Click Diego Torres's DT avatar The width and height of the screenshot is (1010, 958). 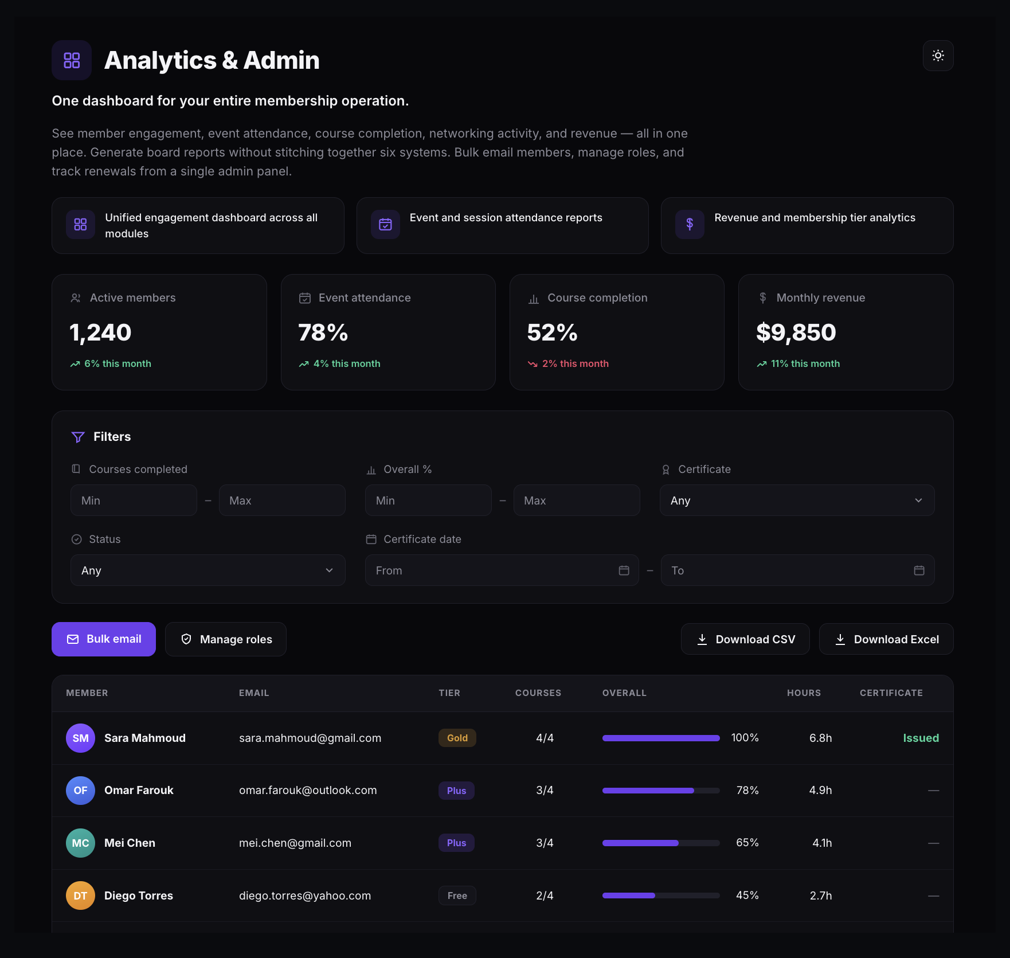pos(80,896)
